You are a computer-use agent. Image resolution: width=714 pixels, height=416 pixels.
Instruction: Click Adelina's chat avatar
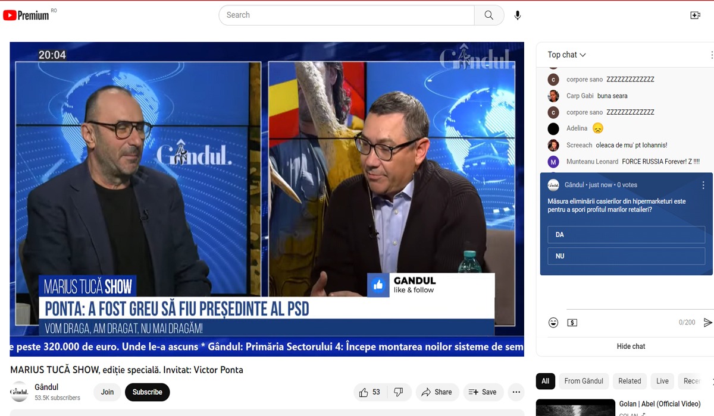coord(553,128)
